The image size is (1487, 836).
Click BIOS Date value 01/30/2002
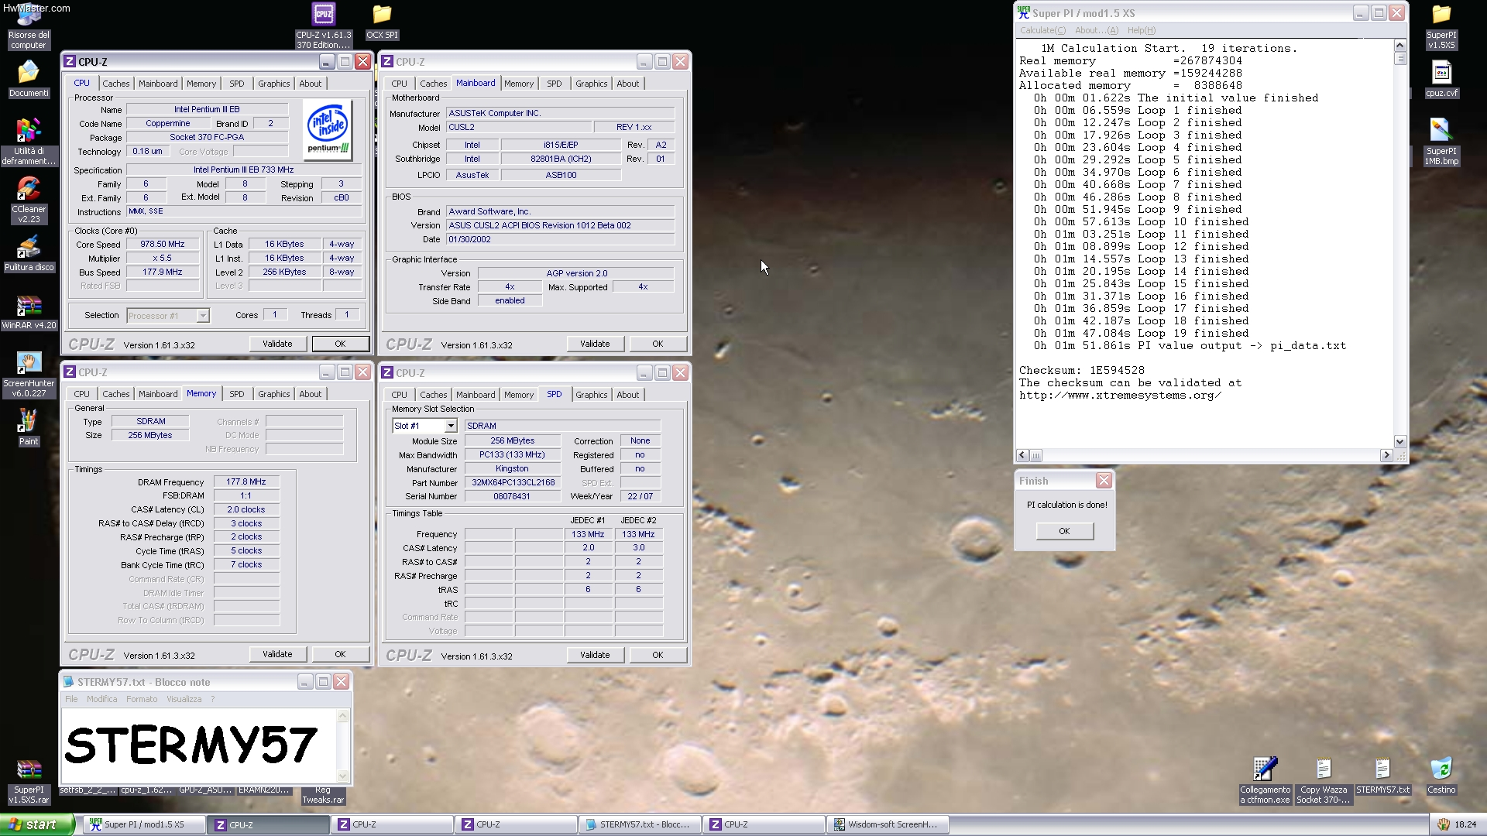(560, 239)
